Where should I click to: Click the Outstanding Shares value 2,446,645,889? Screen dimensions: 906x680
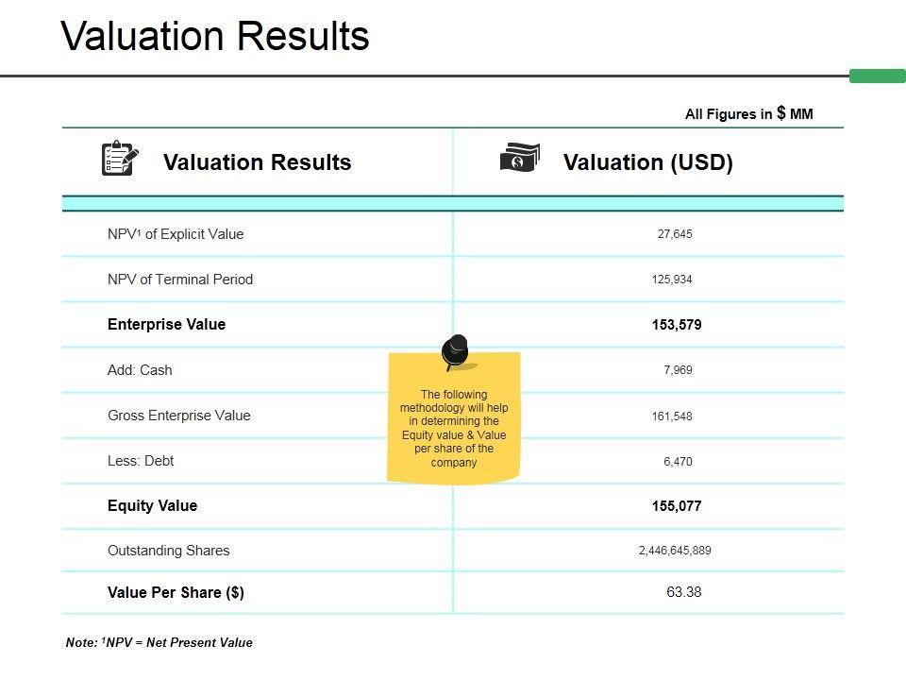(675, 551)
